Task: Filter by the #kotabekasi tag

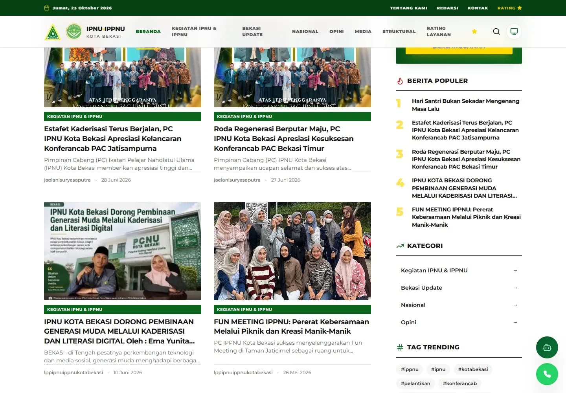Action: 473,369
